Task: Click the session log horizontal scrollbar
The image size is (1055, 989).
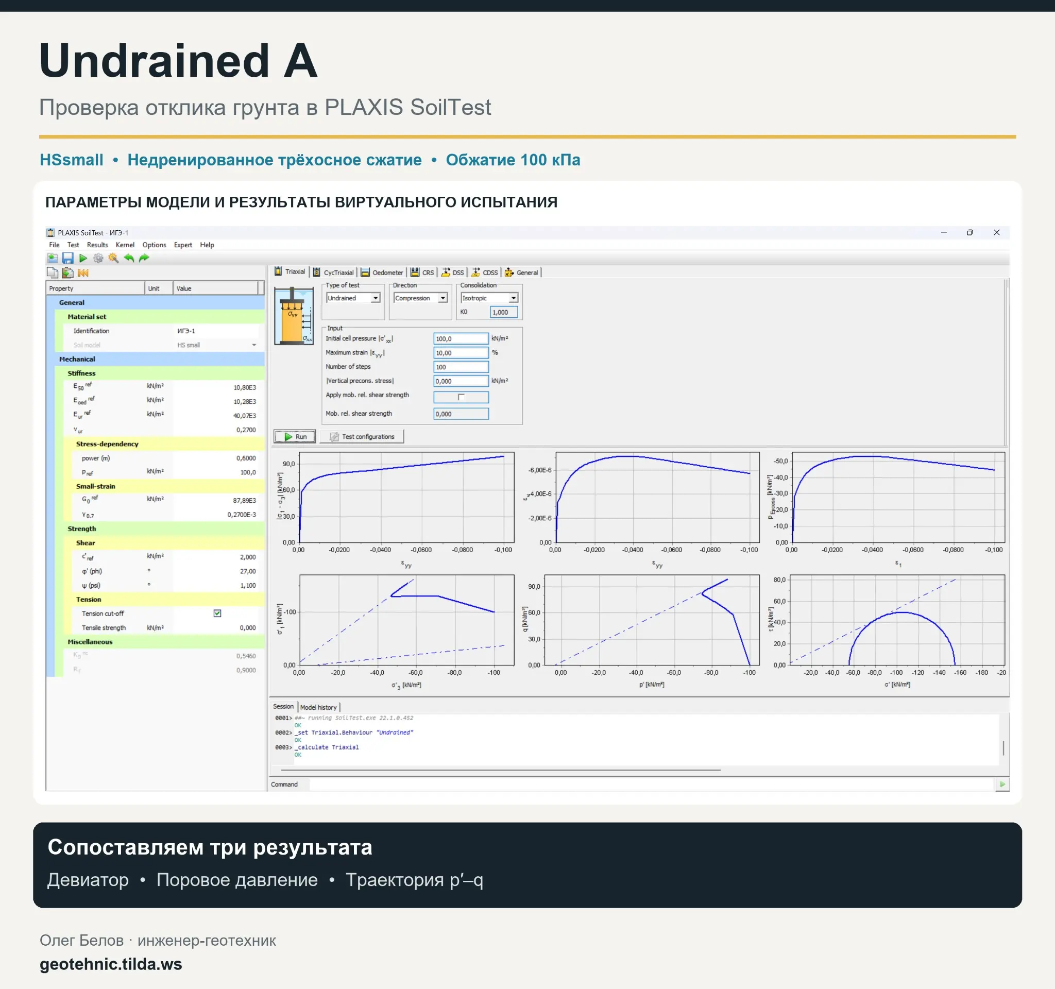Action: coord(500,770)
